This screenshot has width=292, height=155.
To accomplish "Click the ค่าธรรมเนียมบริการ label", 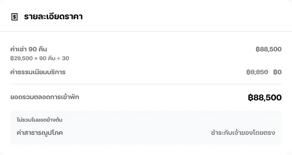I will pos(38,72).
